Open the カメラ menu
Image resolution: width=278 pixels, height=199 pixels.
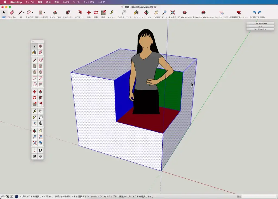(x=66, y=2)
